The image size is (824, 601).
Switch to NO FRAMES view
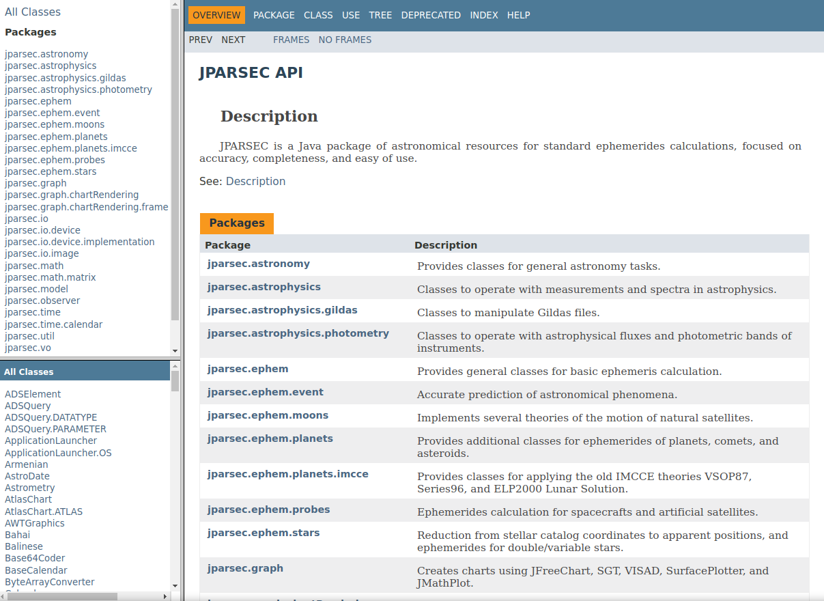pos(345,40)
